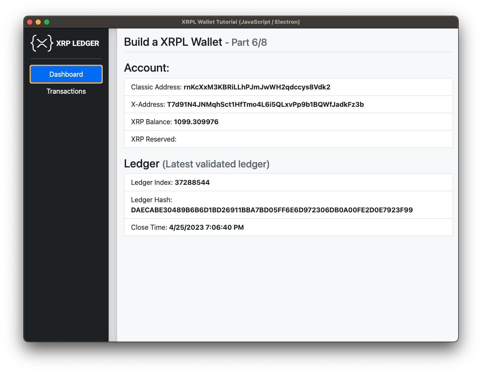Click the Latest validated ledger subtitle
482x373 pixels.
[x=216, y=164]
